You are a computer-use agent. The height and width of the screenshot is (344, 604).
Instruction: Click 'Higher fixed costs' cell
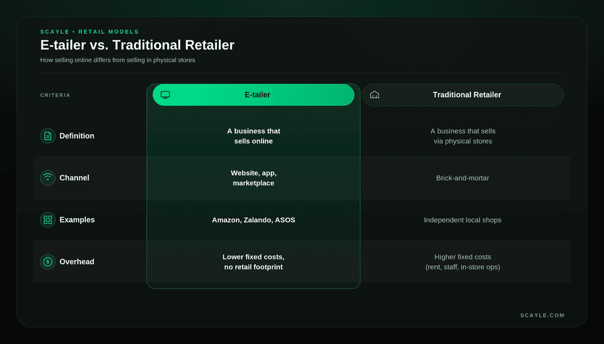[x=463, y=262]
